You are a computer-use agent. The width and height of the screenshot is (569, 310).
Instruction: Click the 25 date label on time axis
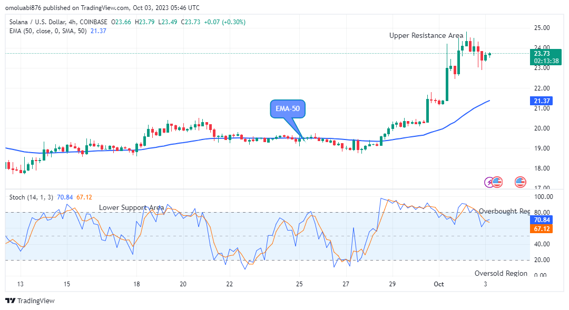[x=299, y=284]
